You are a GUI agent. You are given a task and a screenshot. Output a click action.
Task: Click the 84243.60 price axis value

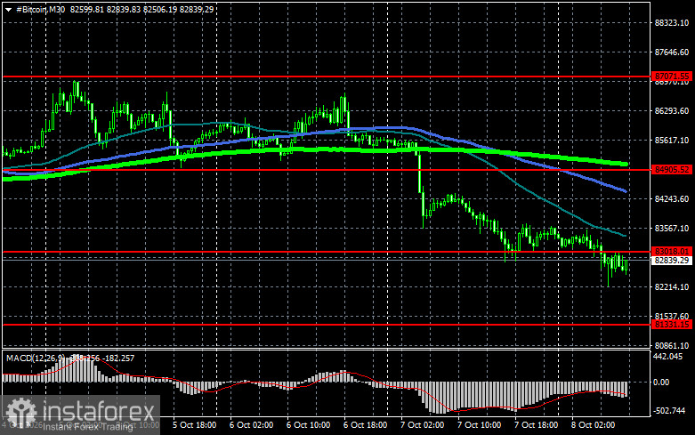tap(672, 199)
